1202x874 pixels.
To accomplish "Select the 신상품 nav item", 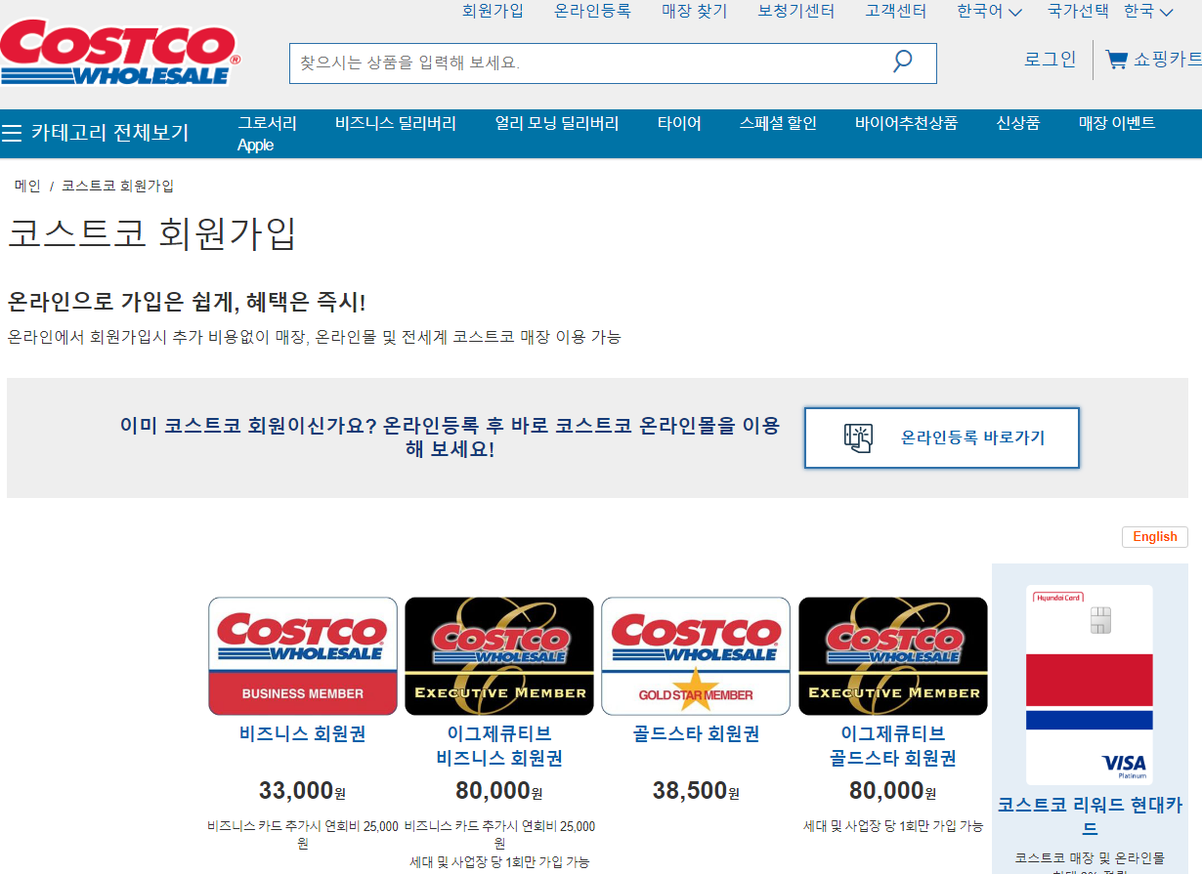I will click(1017, 123).
